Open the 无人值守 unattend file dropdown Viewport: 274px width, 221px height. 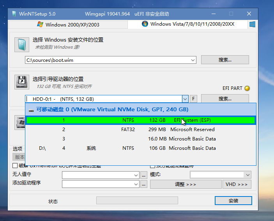(136, 175)
